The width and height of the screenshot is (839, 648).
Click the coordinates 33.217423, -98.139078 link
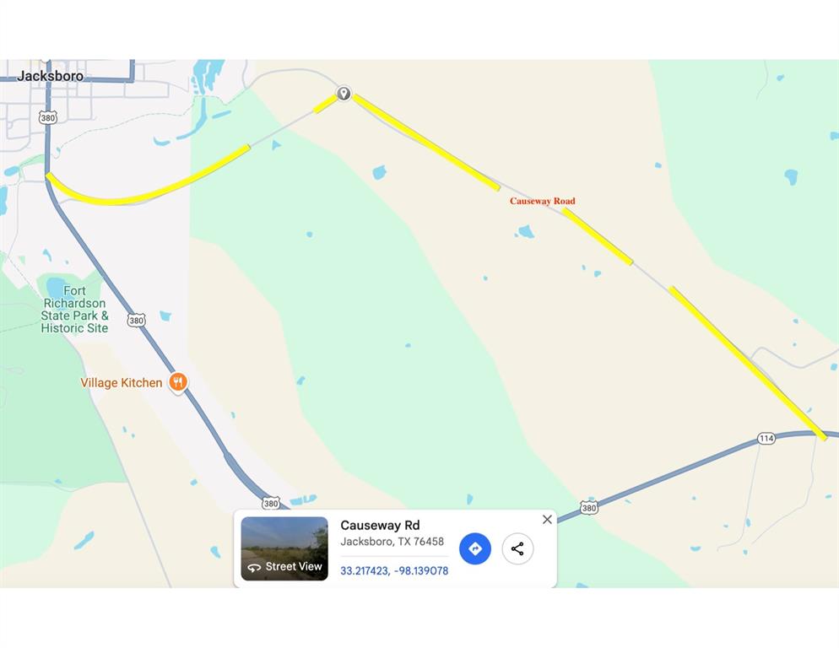[394, 571]
